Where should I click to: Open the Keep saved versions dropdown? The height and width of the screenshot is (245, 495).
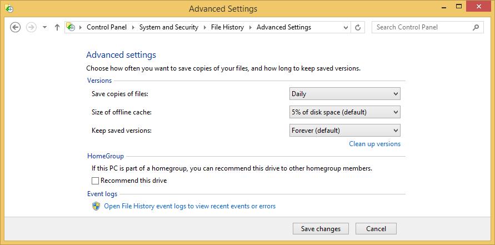(x=345, y=131)
